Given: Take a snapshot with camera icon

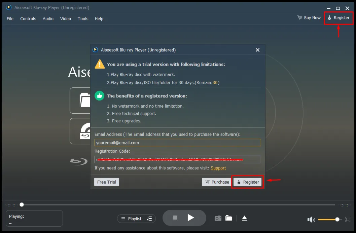Looking at the screenshot, I should 218,218.
